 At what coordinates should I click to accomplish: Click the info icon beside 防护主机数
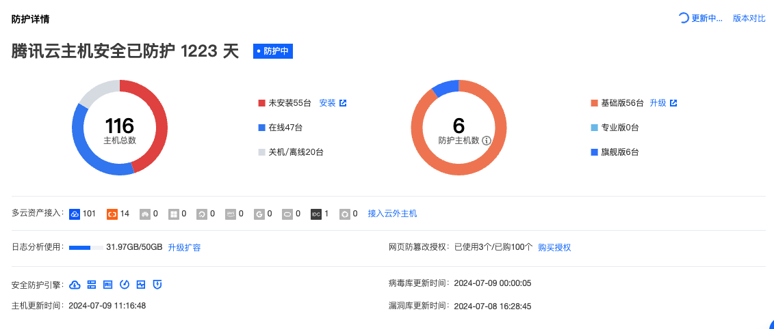pyautogui.click(x=486, y=141)
